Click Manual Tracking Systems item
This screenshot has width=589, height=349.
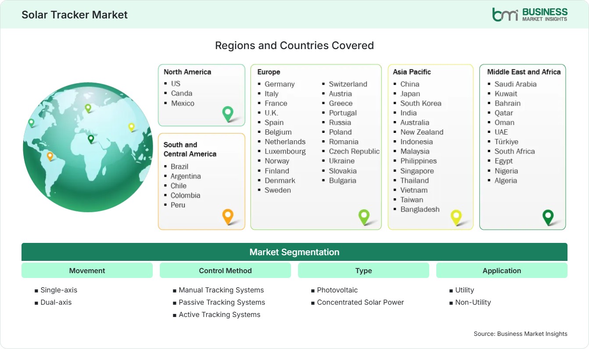221,290
